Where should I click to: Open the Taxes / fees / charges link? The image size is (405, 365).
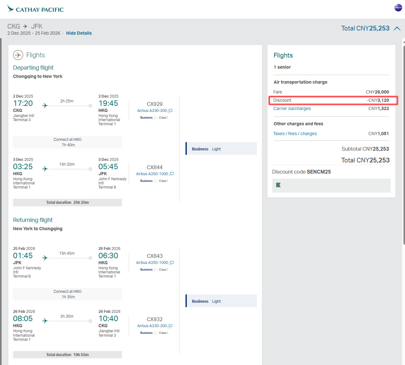click(x=295, y=134)
